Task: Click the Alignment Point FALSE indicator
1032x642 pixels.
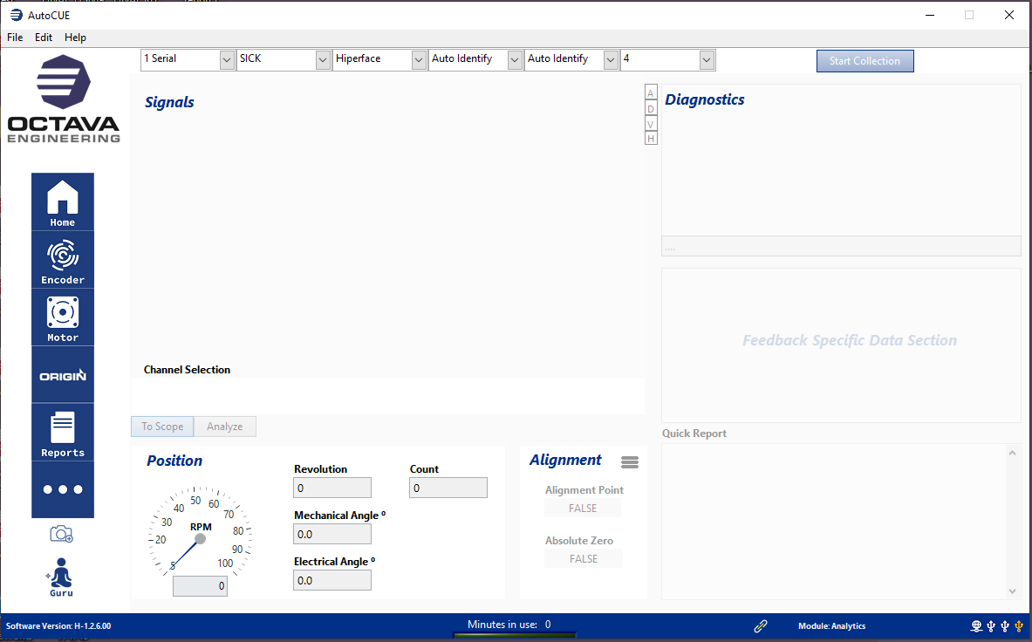Action: [583, 509]
